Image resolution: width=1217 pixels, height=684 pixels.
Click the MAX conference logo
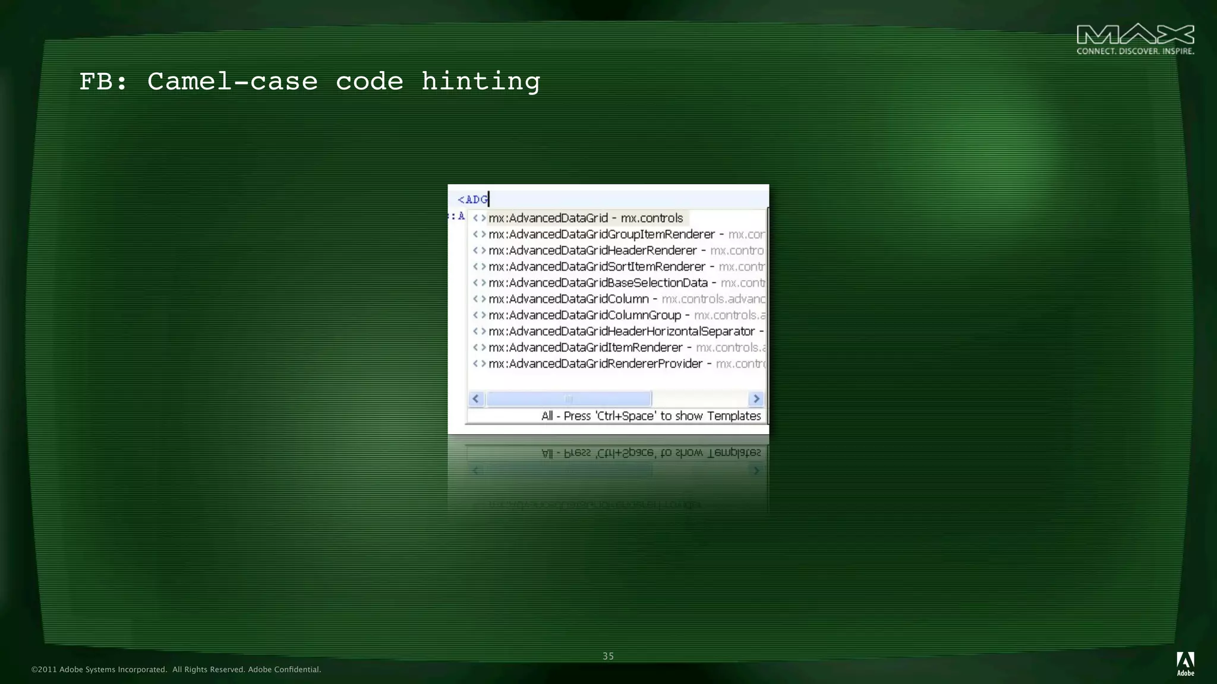click(x=1135, y=39)
